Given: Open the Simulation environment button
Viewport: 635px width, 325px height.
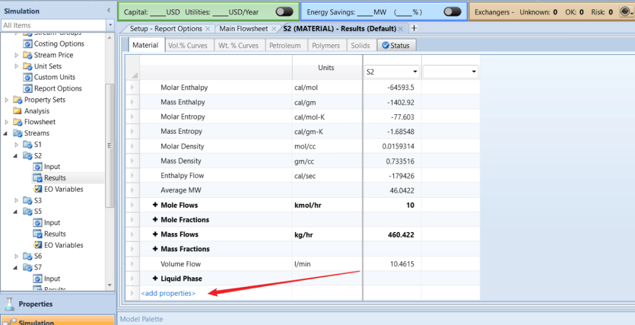Looking at the screenshot, I should coord(58,320).
